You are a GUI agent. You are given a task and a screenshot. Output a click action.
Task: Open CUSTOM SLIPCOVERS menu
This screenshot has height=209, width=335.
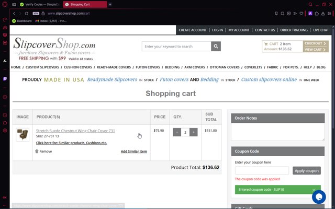(x=42, y=67)
